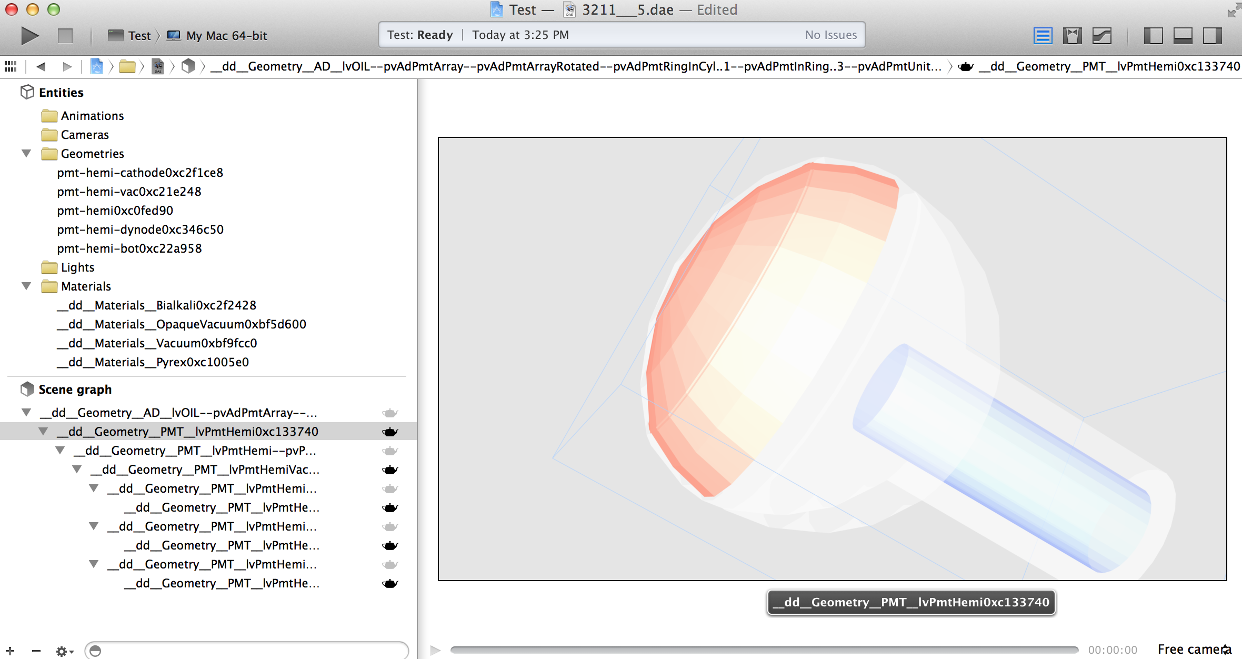
Task: Click the DAE file icon in jump bar
Action: coord(158,66)
